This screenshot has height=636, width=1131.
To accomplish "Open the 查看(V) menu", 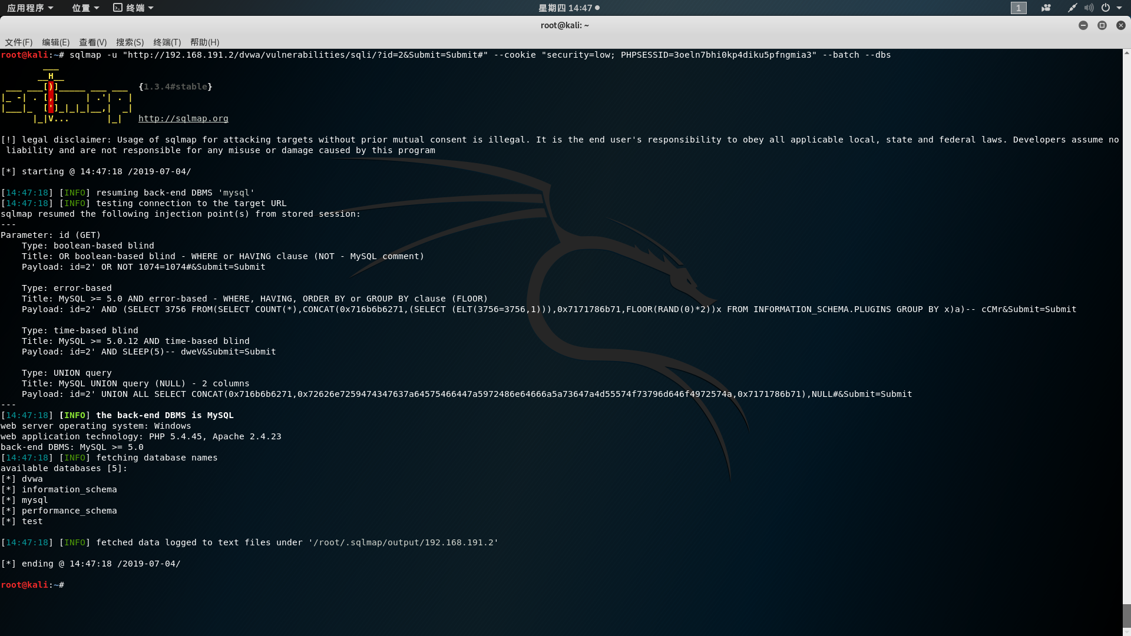I will coord(93,42).
